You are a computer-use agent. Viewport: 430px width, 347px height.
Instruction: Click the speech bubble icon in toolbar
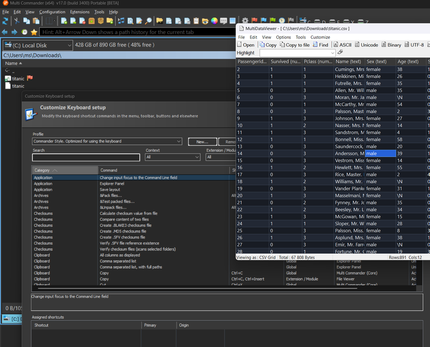[224, 21]
